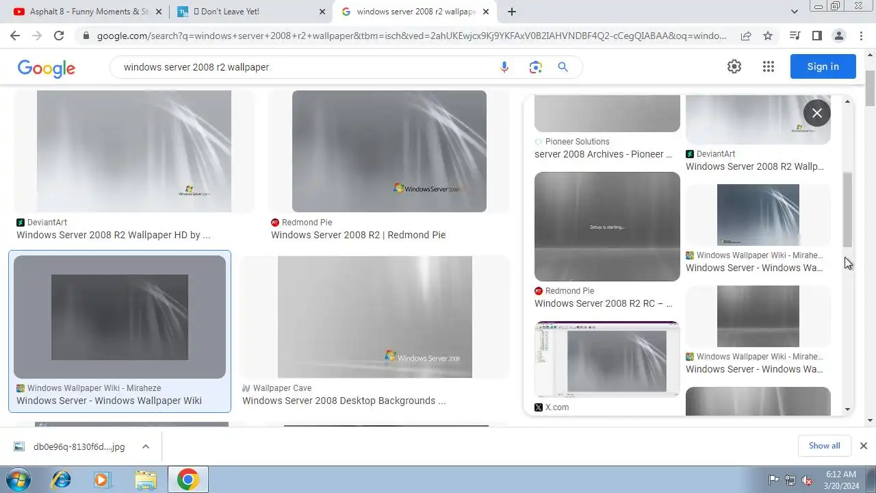Bookmark this page with the star icon
This screenshot has width=876, height=493.
[768, 36]
